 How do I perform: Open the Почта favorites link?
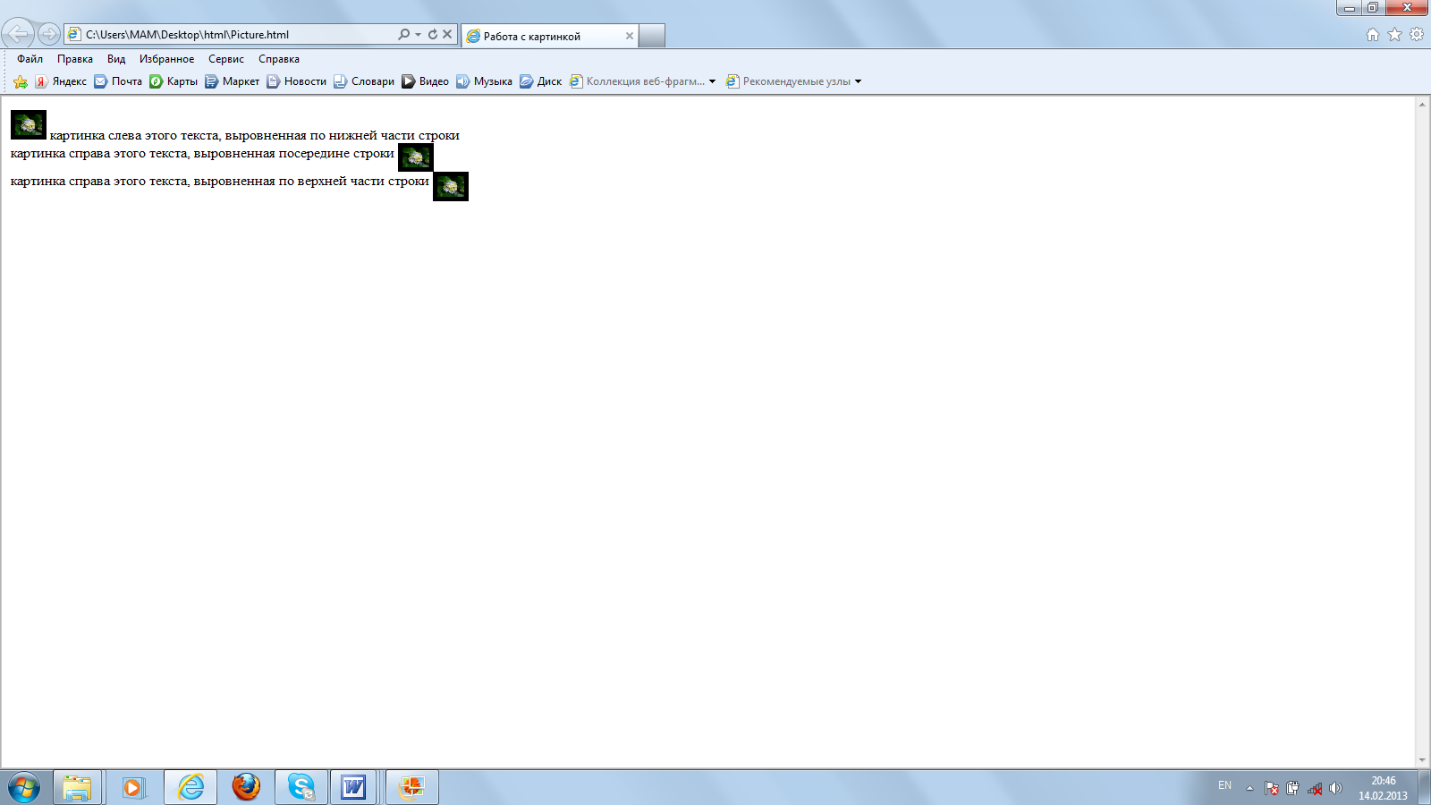[118, 81]
